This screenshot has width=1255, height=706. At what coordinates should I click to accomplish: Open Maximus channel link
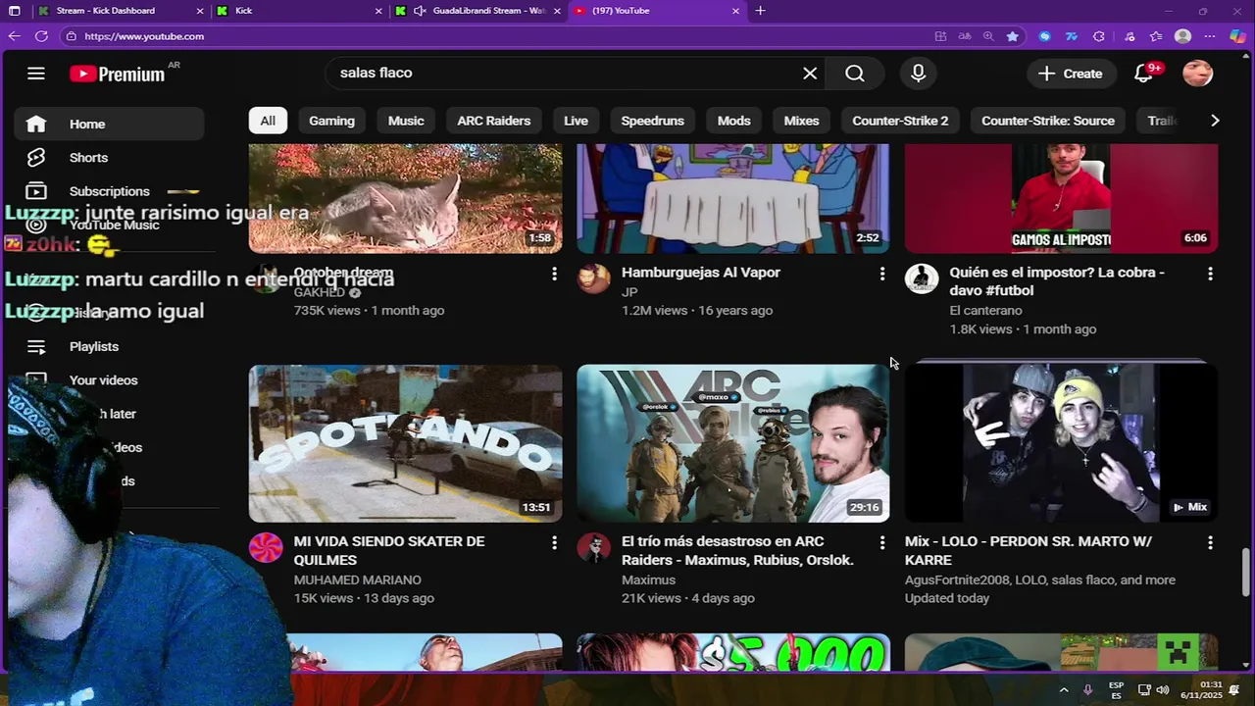point(648,580)
